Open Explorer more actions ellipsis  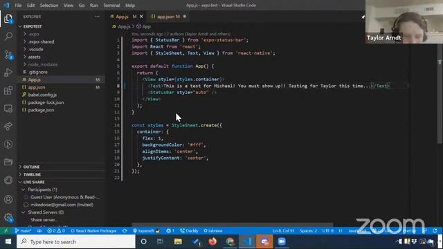point(97,17)
